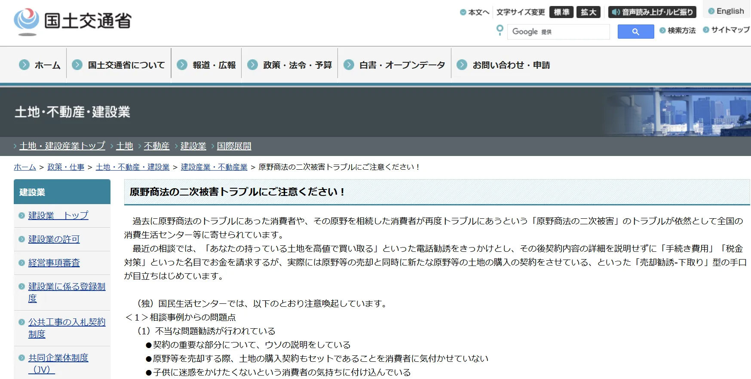Open sidebar link 経営事項審査
The image size is (751, 379).
(54, 263)
